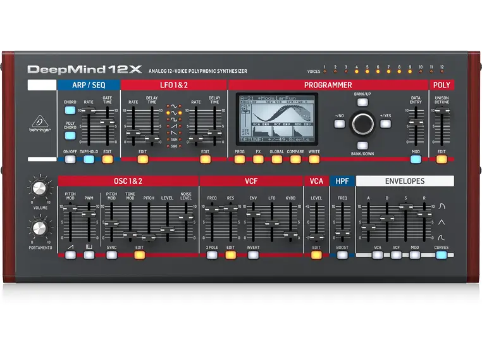Enable oscillator SYNC button
This screenshot has height=356, width=482.
point(111,255)
